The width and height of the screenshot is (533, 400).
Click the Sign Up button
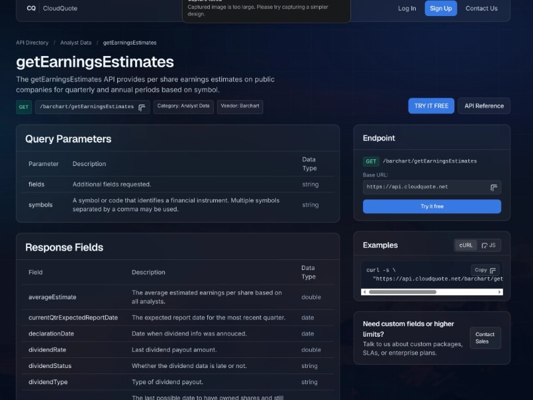pyautogui.click(x=440, y=8)
